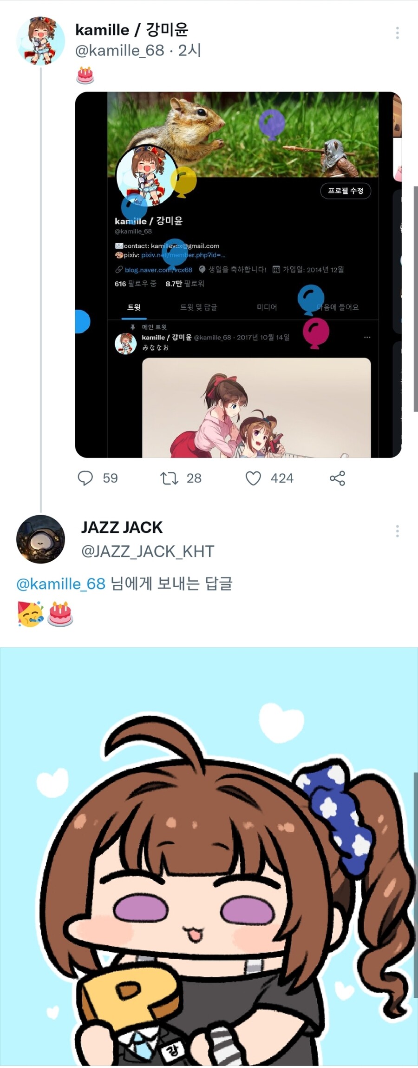Open the more options menu on kamille's tweet

(397, 33)
